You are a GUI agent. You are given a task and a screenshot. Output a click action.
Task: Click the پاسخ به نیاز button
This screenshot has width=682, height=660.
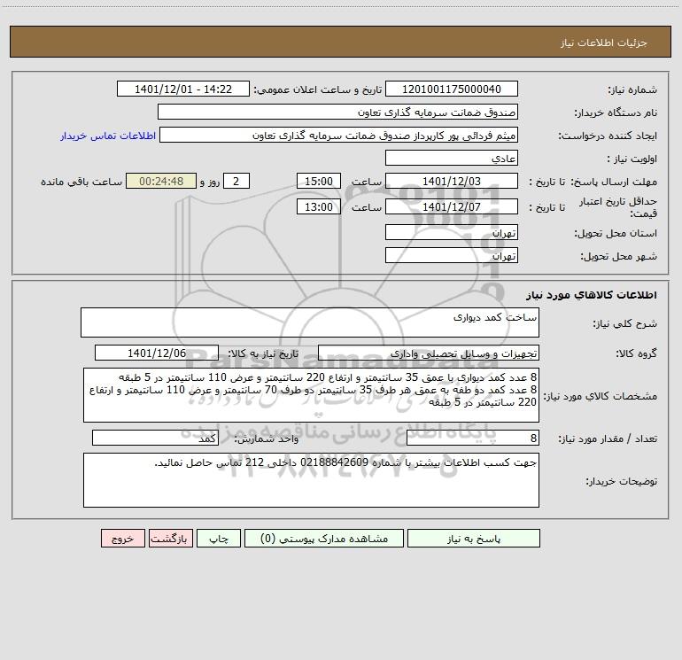click(473, 539)
